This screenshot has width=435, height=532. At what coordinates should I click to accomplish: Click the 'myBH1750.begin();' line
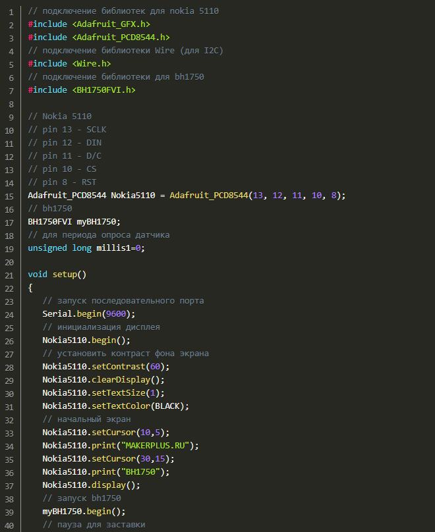click(84, 512)
